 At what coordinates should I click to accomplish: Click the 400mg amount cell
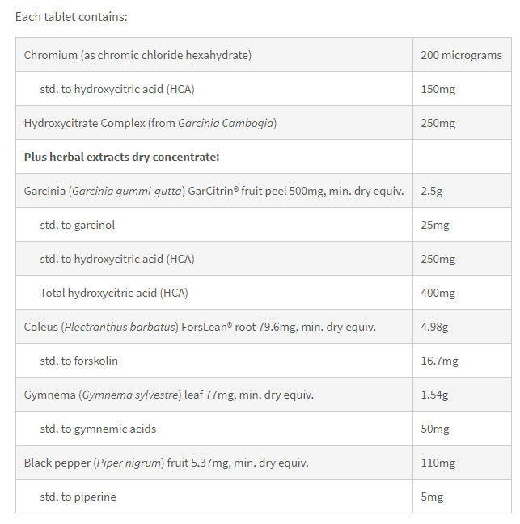(x=438, y=293)
